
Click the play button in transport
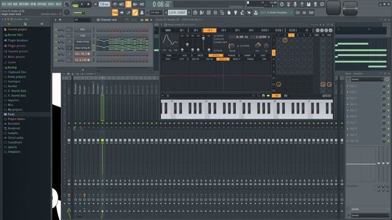point(82,4)
